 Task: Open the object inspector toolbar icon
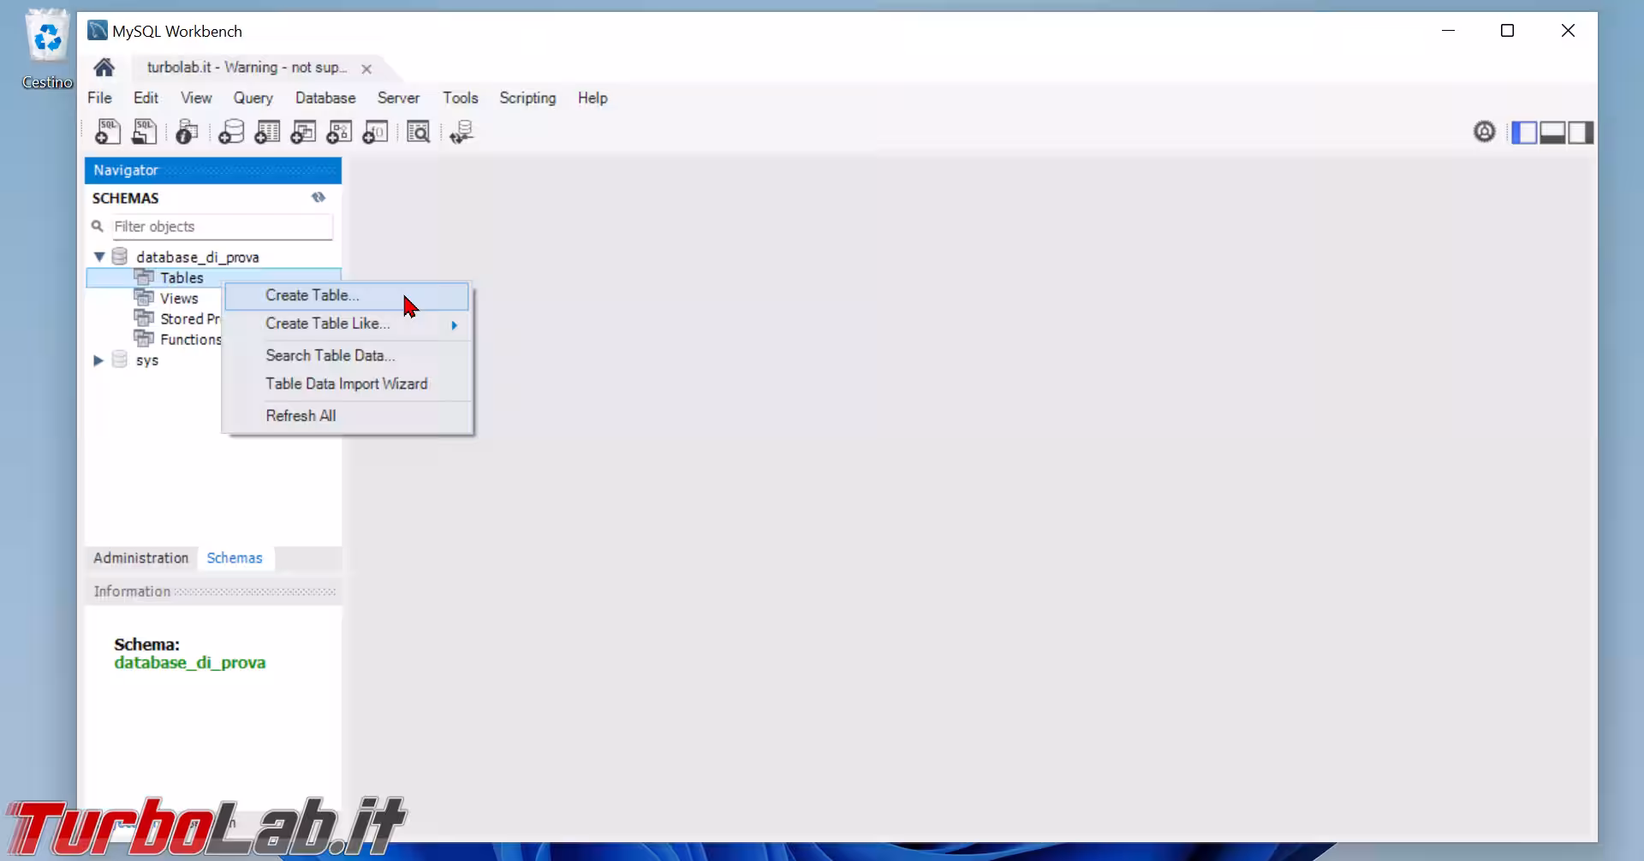pos(187,132)
